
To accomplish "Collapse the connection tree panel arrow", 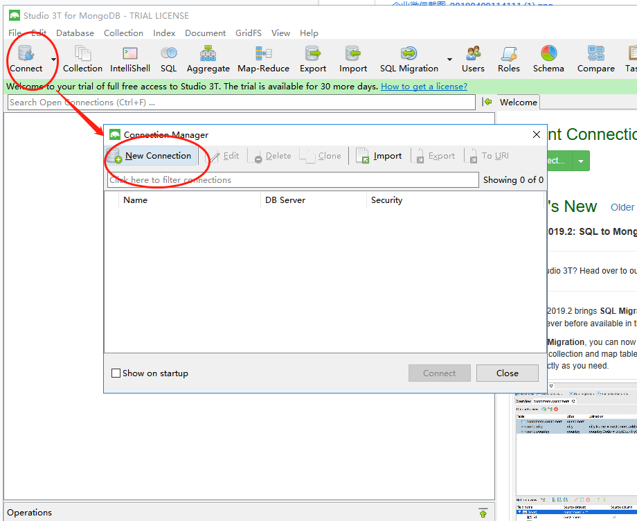I will coord(487,102).
